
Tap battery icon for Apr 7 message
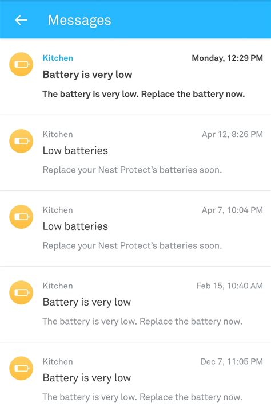tap(21, 217)
